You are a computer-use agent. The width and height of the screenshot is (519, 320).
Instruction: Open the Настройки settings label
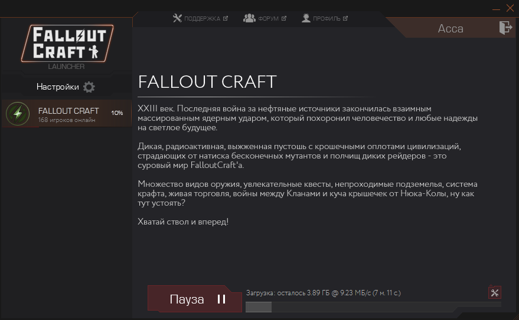(x=58, y=87)
